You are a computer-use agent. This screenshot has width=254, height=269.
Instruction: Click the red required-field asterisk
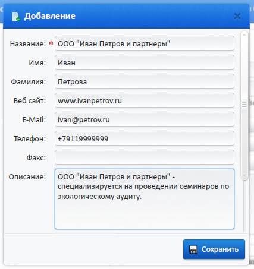coord(51,43)
